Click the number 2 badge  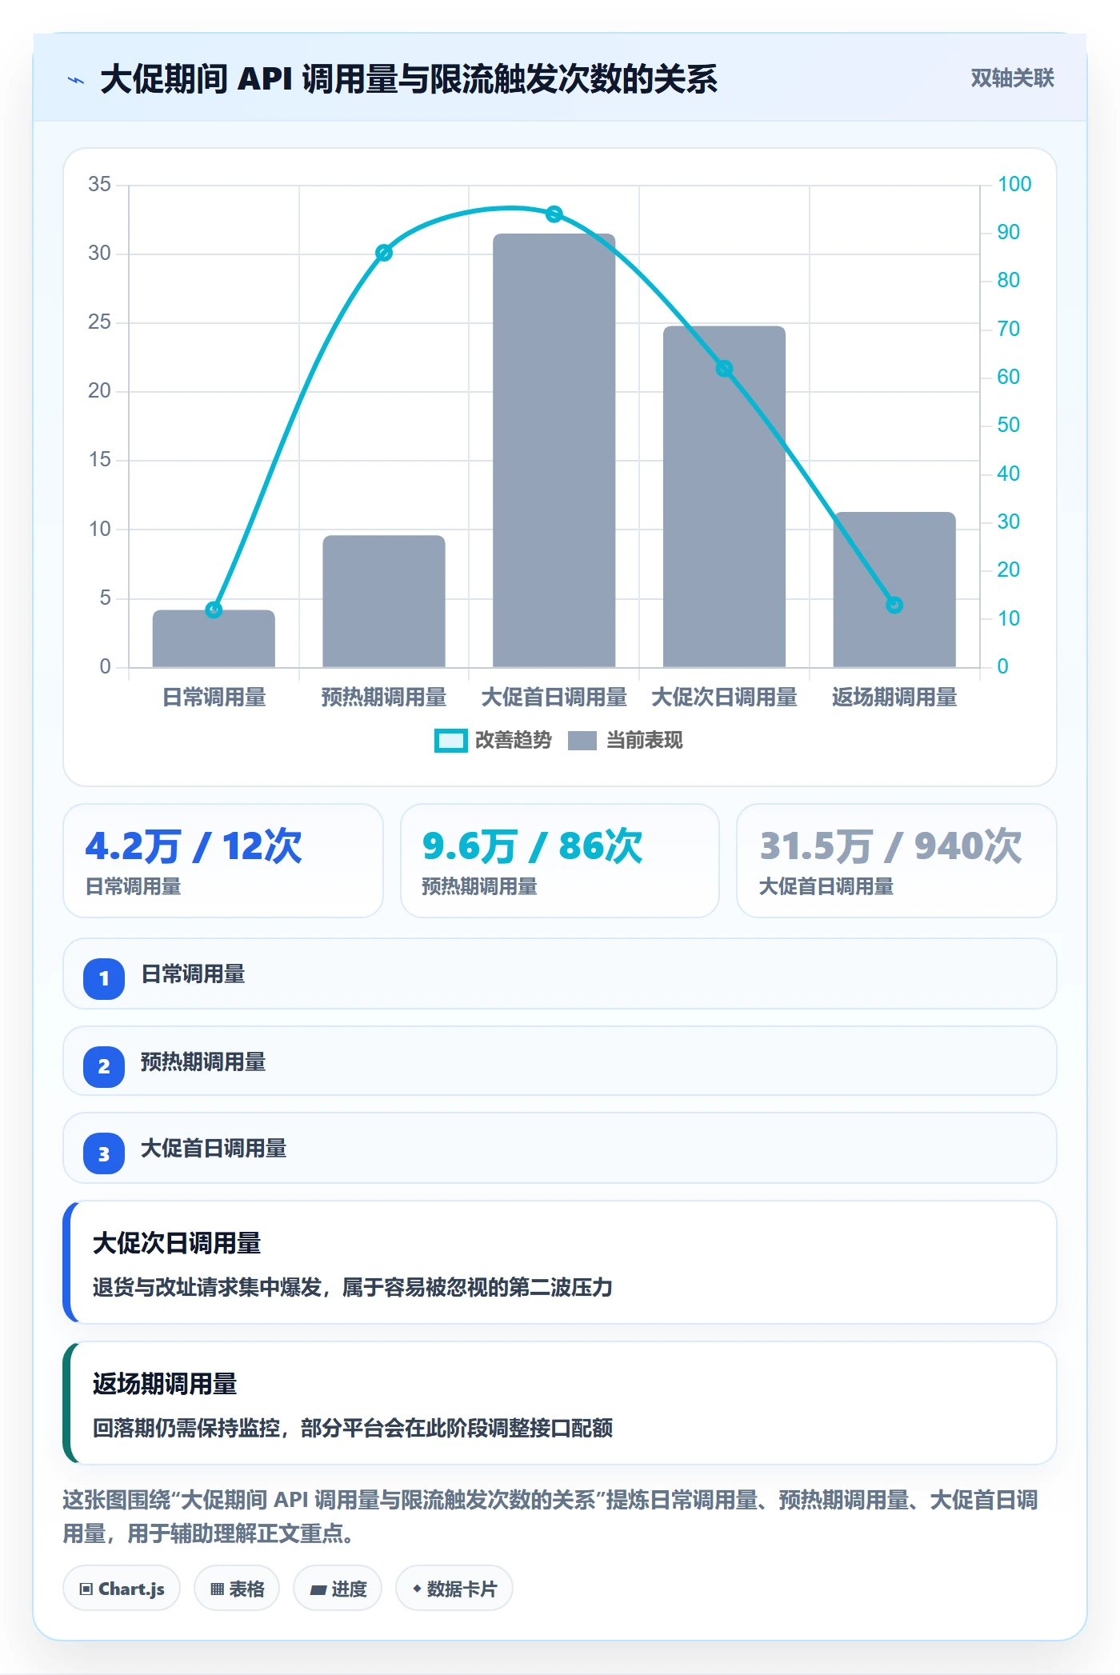point(104,1066)
